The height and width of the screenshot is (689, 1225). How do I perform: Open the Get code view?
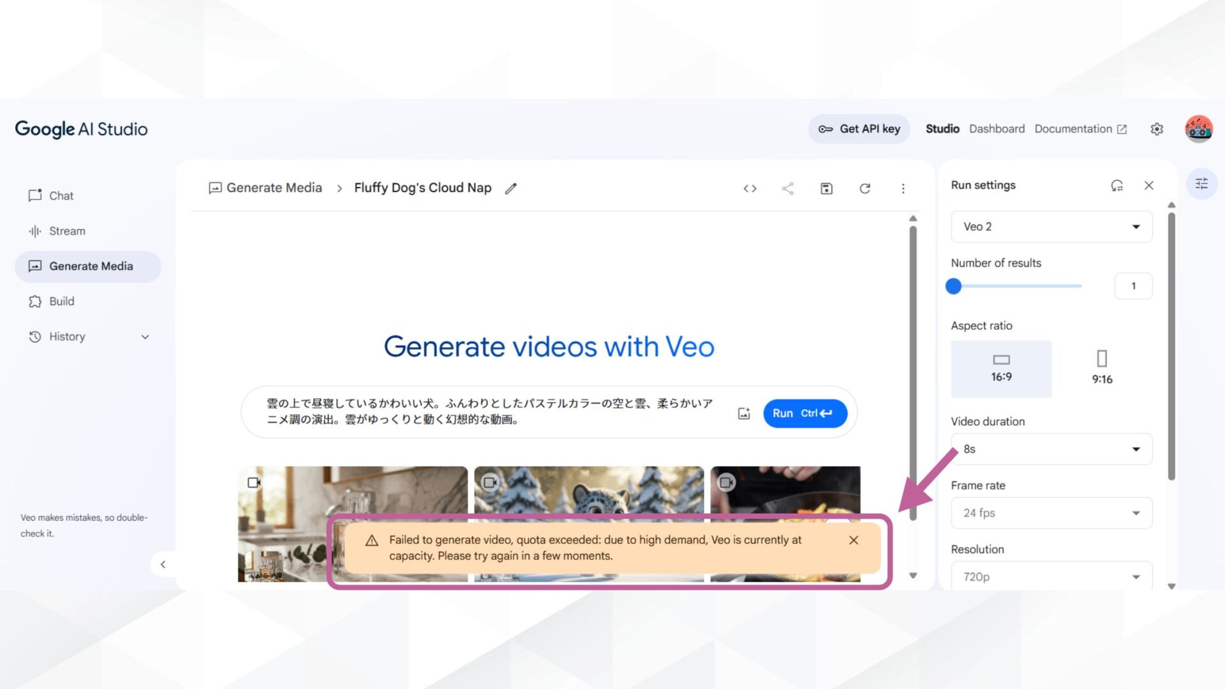tap(750, 188)
